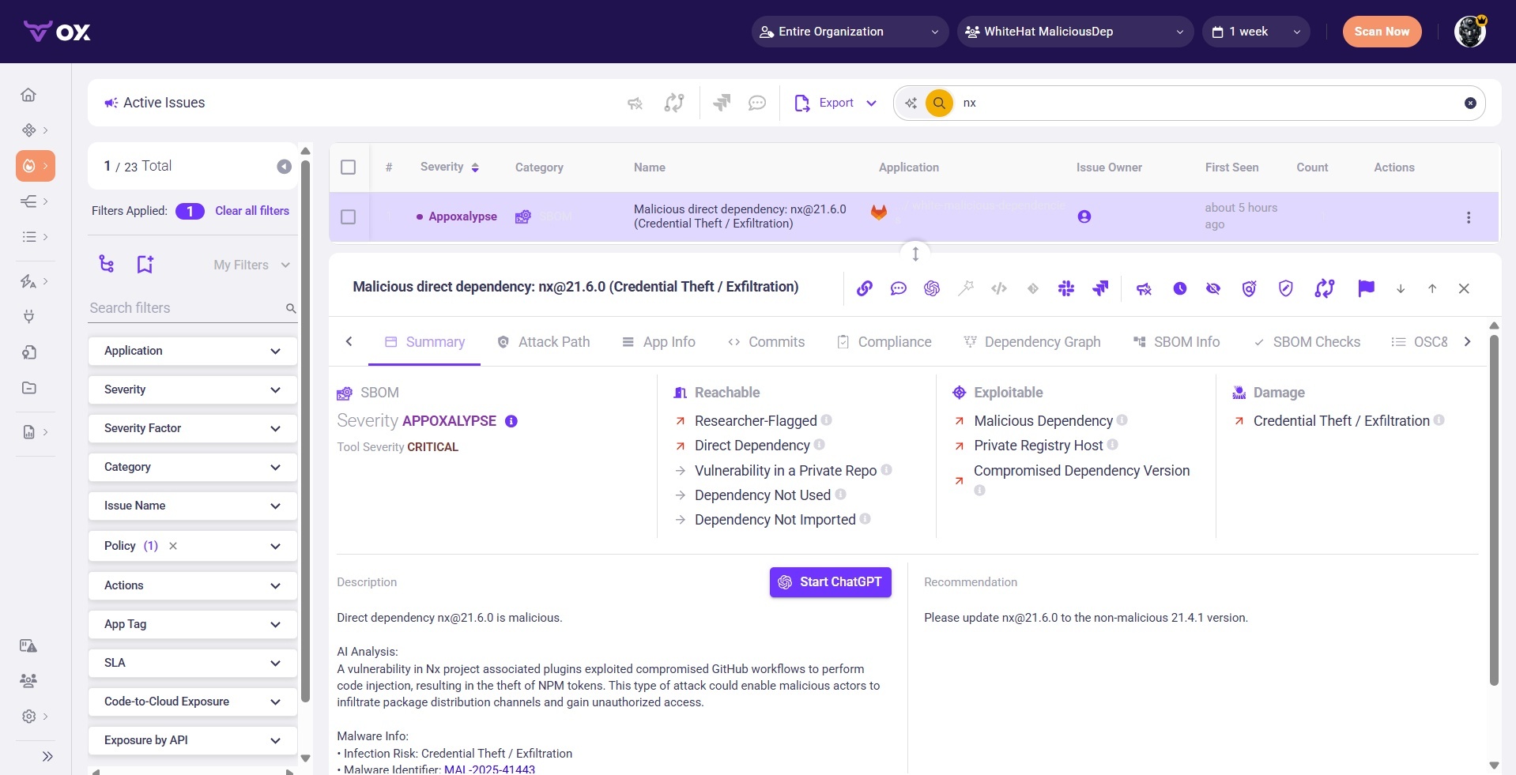The width and height of the screenshot is (1516, 775).
Task: Remove the Policy filter with its X toggle
Action: coord(173,546)
